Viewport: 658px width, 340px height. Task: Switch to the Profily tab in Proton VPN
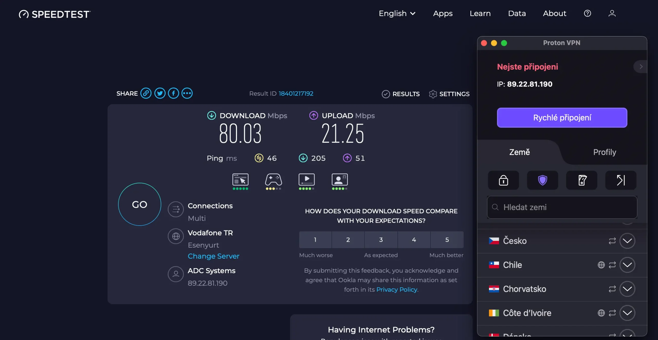coord(605,152)
